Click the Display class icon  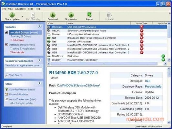(49, 60)
